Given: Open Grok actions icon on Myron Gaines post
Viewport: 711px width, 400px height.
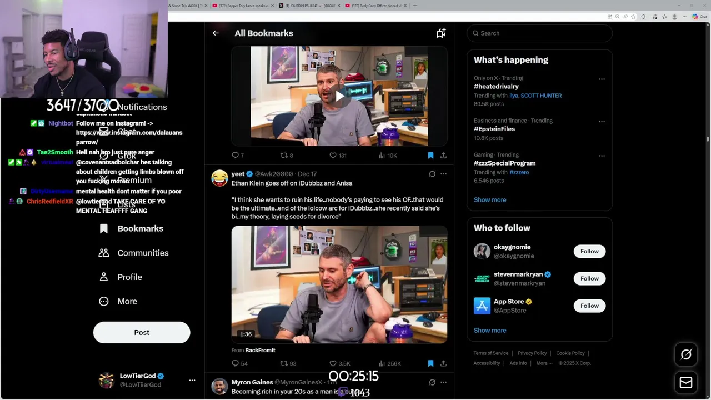Looking at the screenshot, I should click(432, 382).
